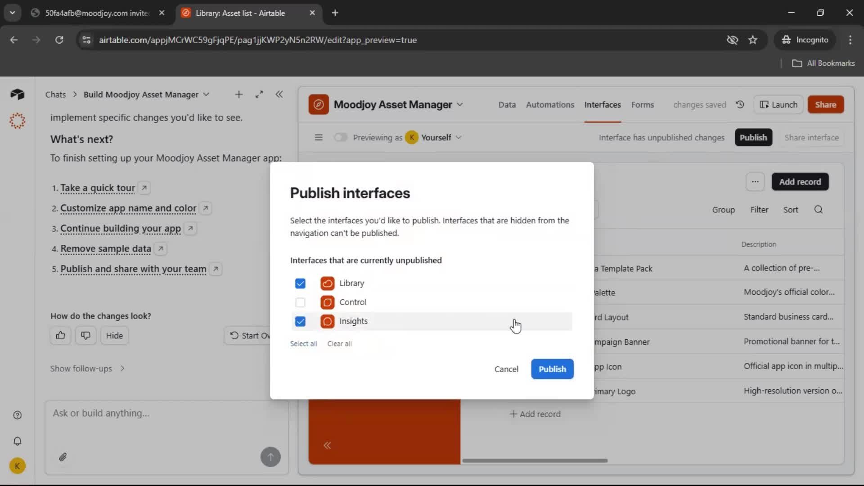Open the K account avatar
Viewport: 864px width, 486px height.
[17, 466]
